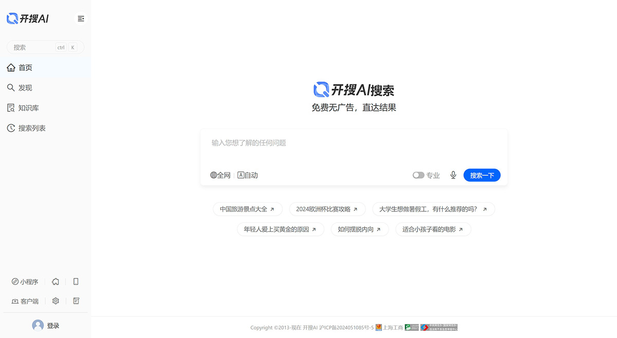This screenshot has height=338, width=617.
Task: Enable the 专业 professional search toggle
Action: pos(419,175)
